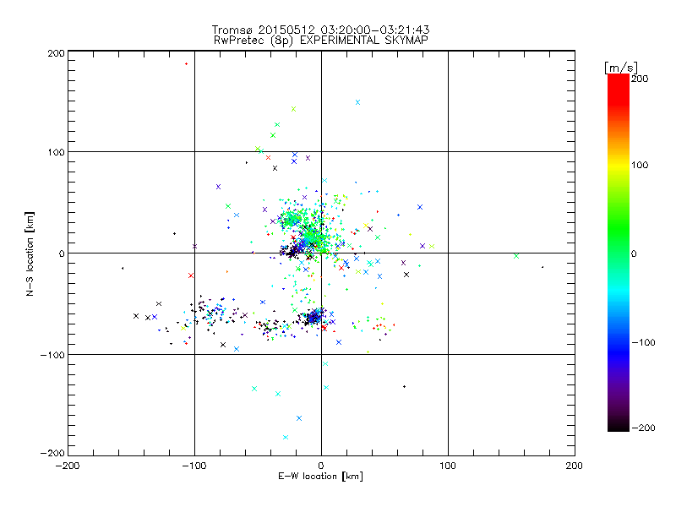Click the 'N-S location [km]' axis label
Screen dimensions: 676x507
tap(30, 253)
